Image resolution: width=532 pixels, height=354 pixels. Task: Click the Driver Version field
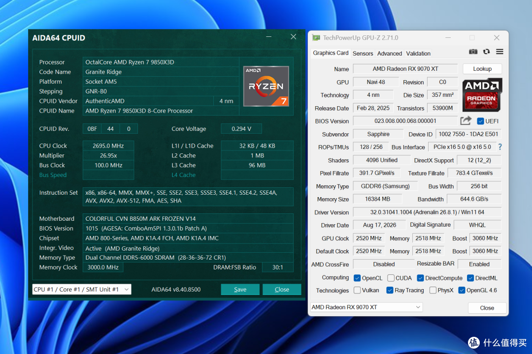click(427, 212)
